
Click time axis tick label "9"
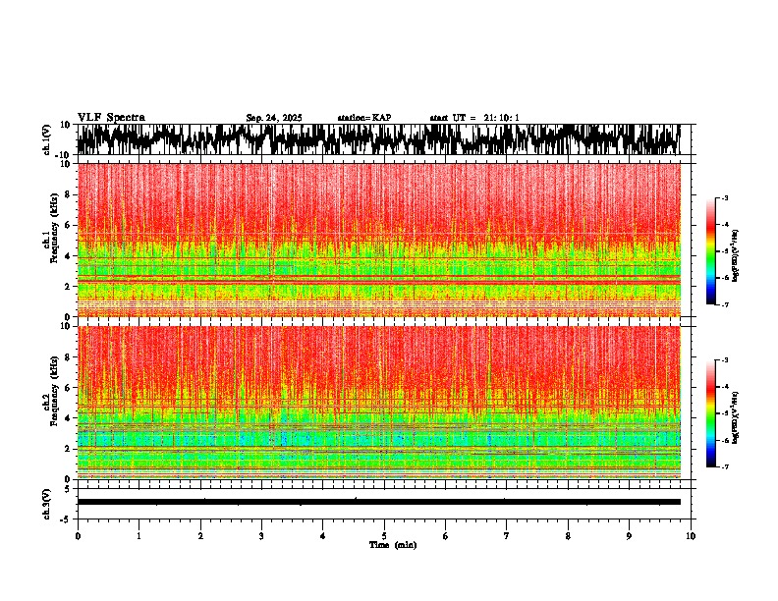click(629, 536)
